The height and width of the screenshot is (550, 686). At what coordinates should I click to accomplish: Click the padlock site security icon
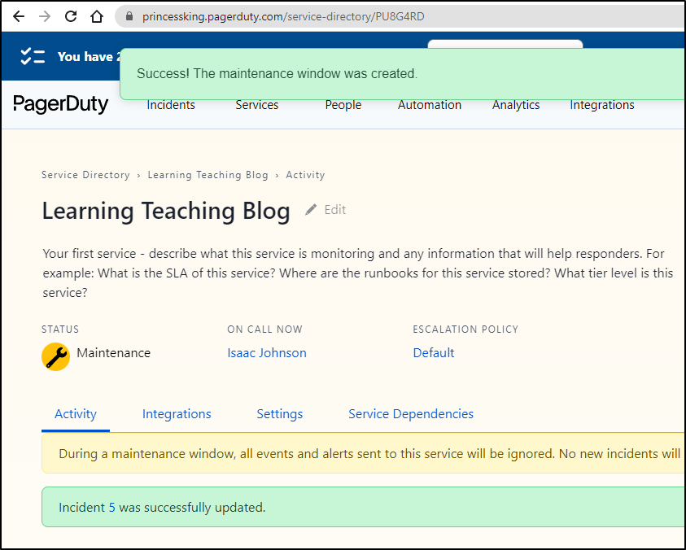(129, 16)
